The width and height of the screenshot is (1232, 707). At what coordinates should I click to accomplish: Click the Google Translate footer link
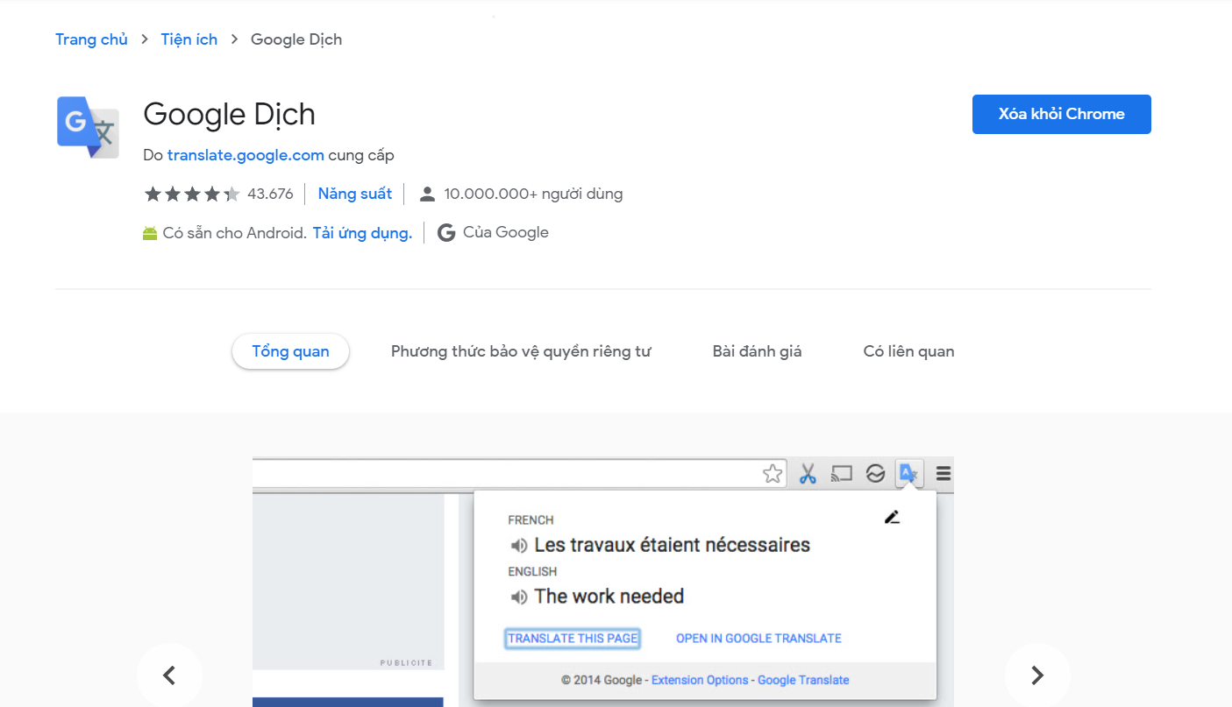click(x=803, y=680)
